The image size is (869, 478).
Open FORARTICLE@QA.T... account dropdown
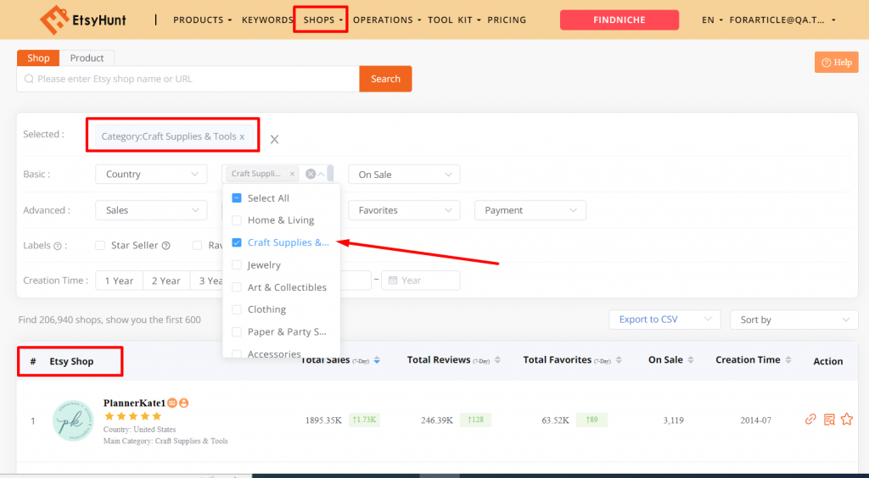(782, 20)
